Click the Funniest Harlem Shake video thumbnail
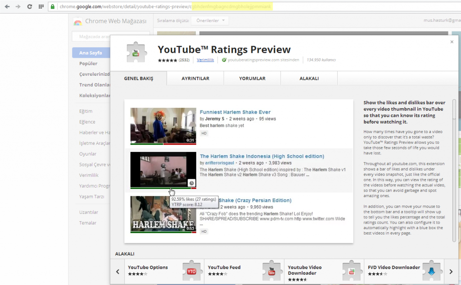 pyautogui.click(x=163, y=125)
